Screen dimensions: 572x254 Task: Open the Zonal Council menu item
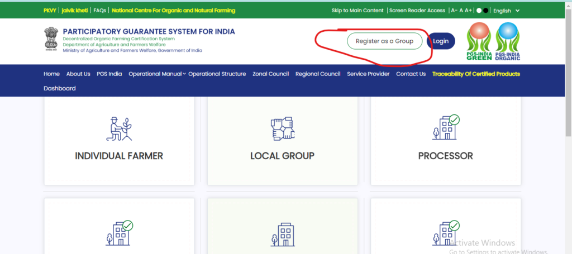[271, 74]
